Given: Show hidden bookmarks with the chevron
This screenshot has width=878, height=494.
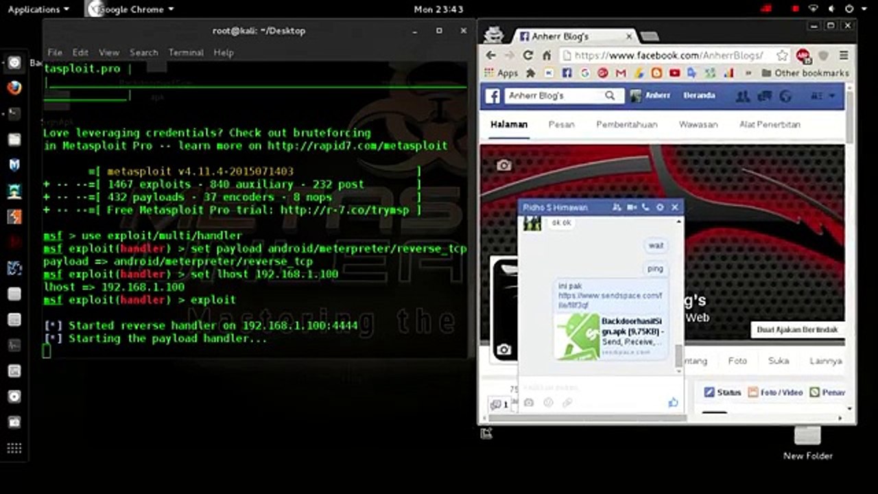Looking at the screenshot, I should pyautogui.click(x=748, y=73).
